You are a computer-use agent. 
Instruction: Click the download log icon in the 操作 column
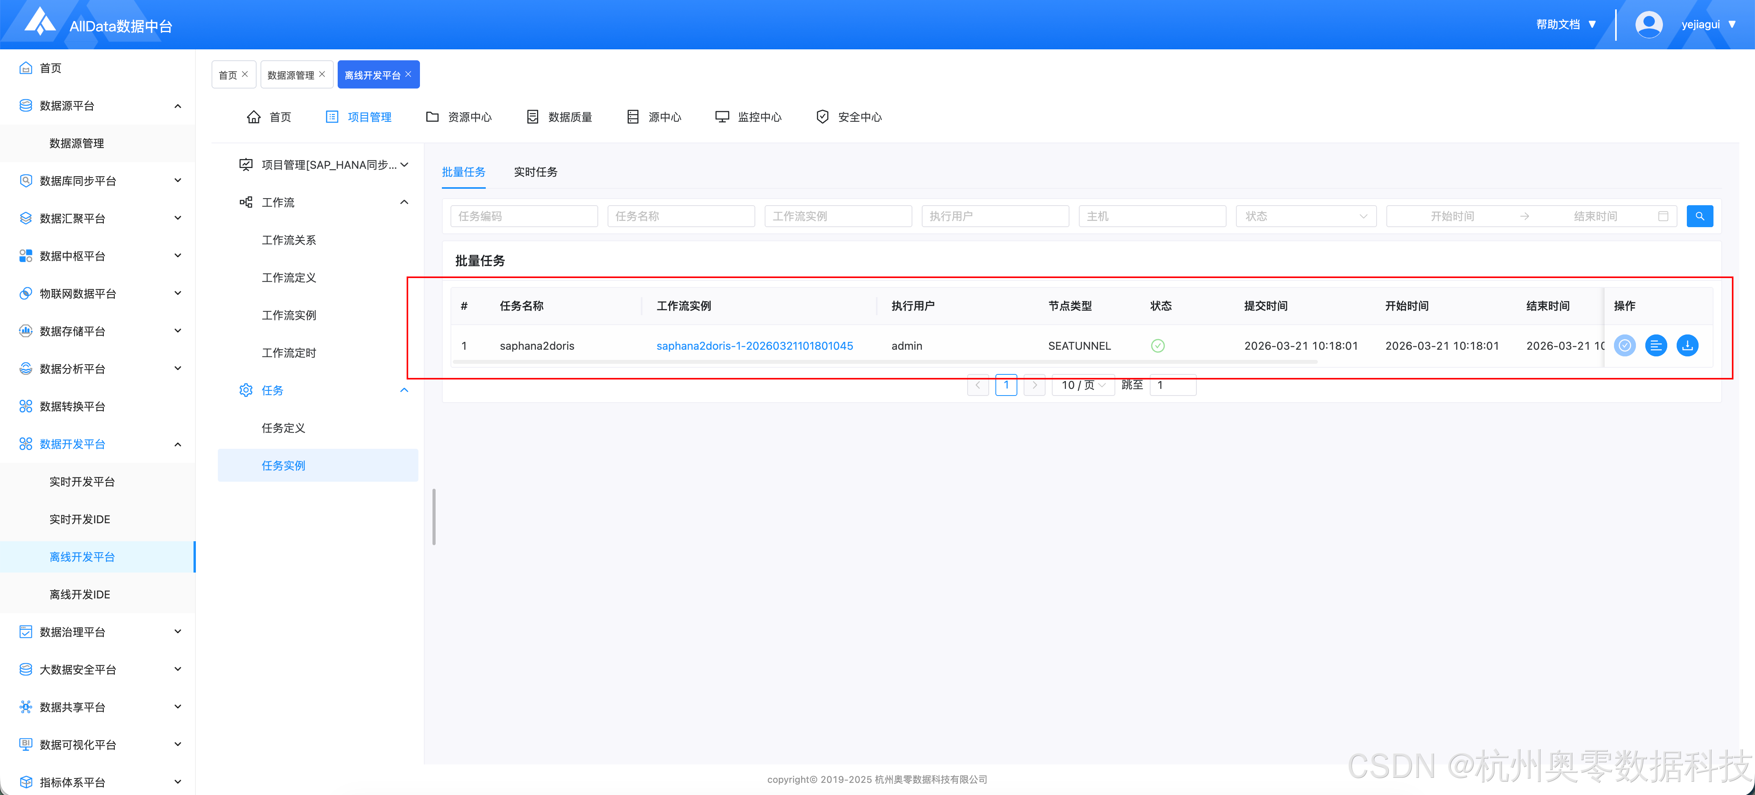coord(1687,345)
